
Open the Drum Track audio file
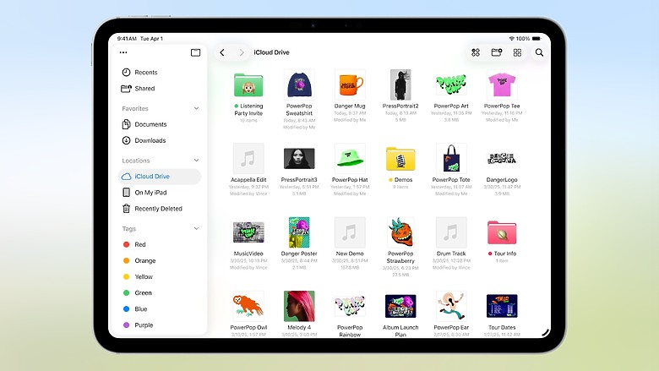451,232
